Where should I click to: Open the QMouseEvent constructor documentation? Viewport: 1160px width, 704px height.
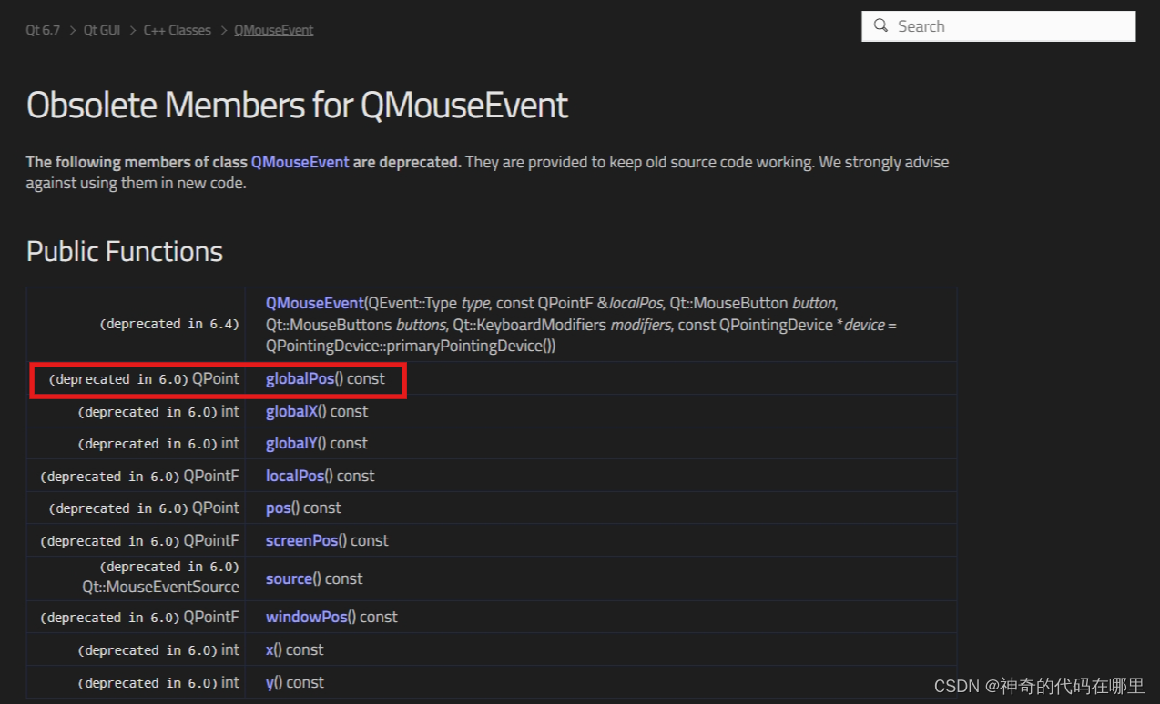[314, 302]
